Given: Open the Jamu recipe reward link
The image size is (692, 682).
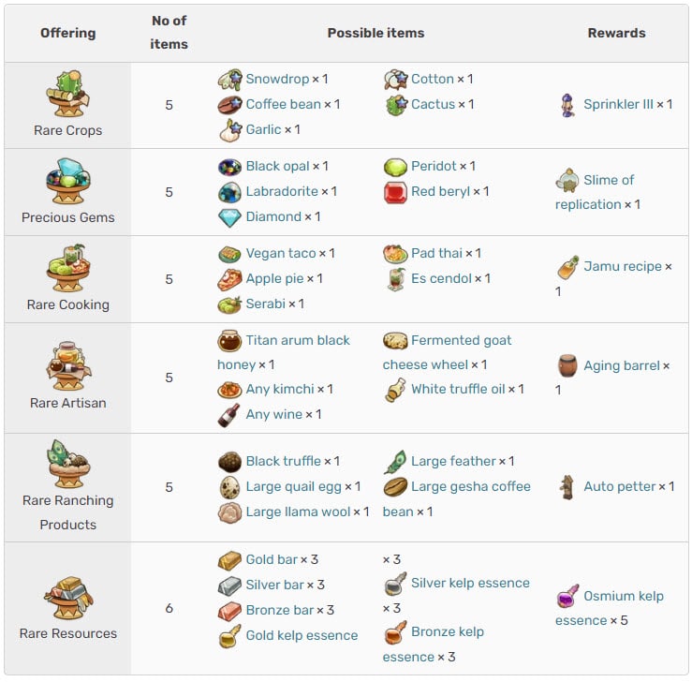Looking at the screenshot, I should 623,267.
